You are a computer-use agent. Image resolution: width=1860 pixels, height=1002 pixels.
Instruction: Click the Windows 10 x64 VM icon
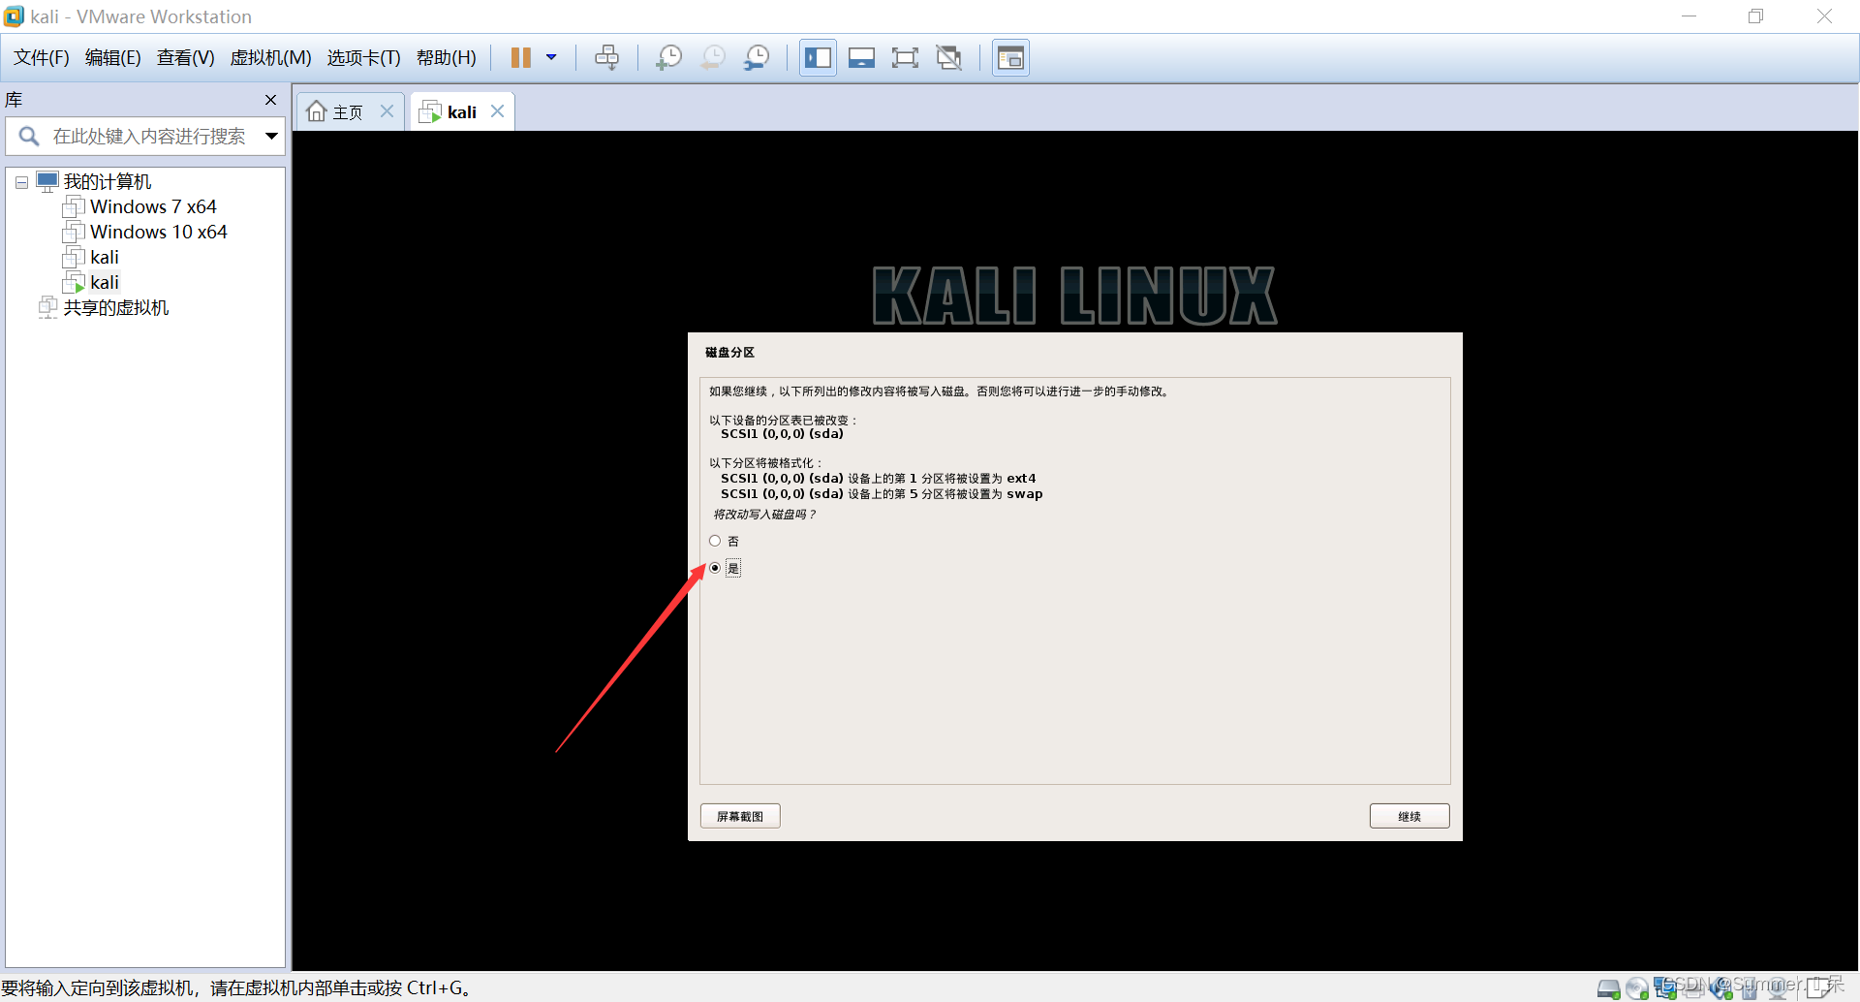point(74,233)
